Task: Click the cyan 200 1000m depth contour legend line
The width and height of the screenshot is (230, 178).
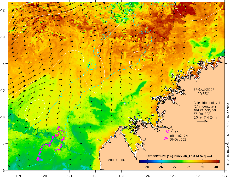Action: click(x=113, y=163)
